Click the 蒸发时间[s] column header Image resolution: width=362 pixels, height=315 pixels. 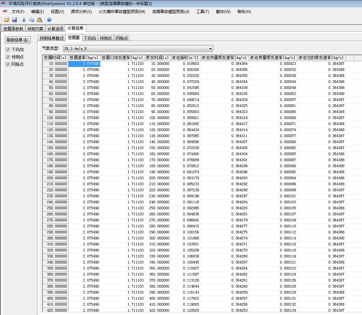157,58
